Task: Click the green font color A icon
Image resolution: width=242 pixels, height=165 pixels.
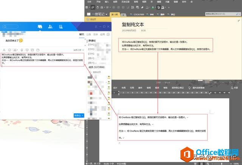Action: (x=152, y=7)
